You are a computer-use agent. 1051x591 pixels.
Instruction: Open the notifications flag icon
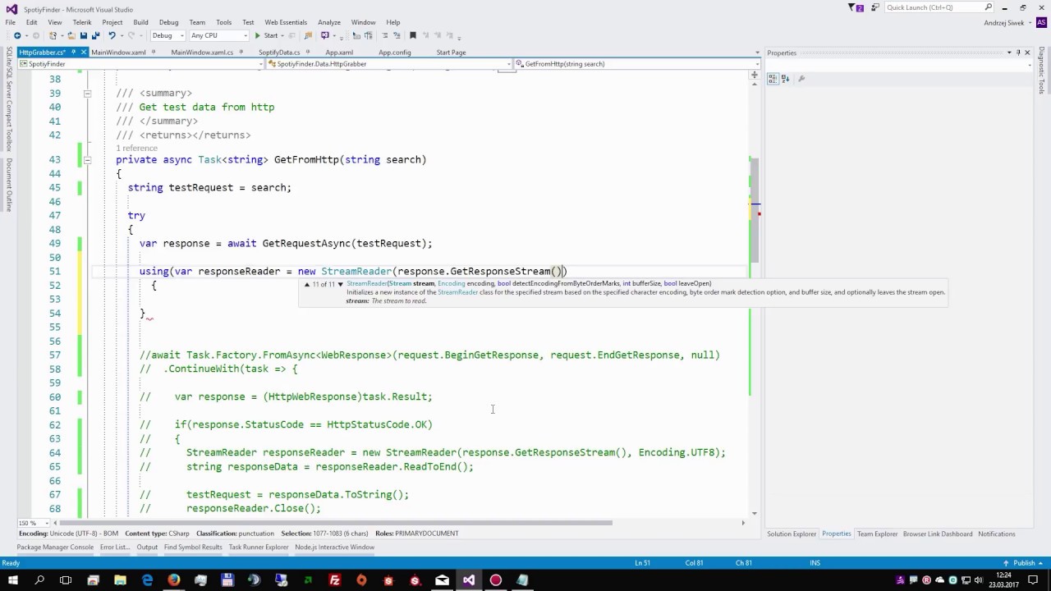point(855,7)
